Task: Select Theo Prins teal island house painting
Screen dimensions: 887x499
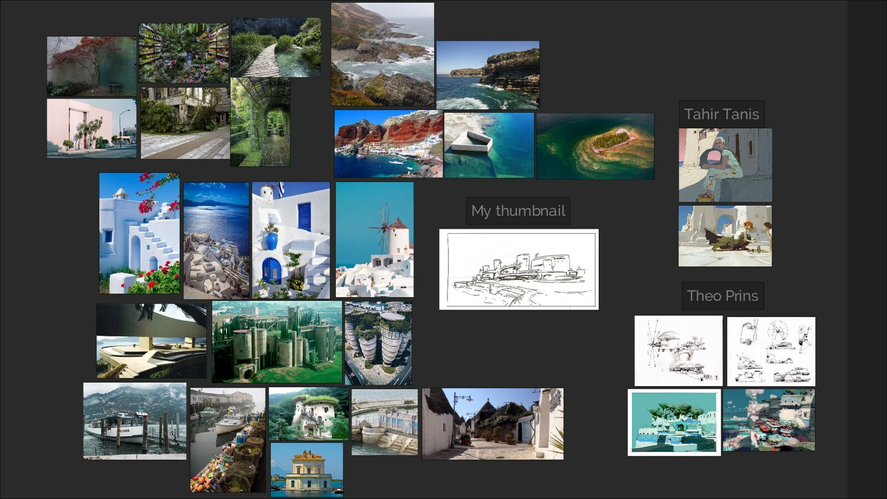Action: (674, 422)
